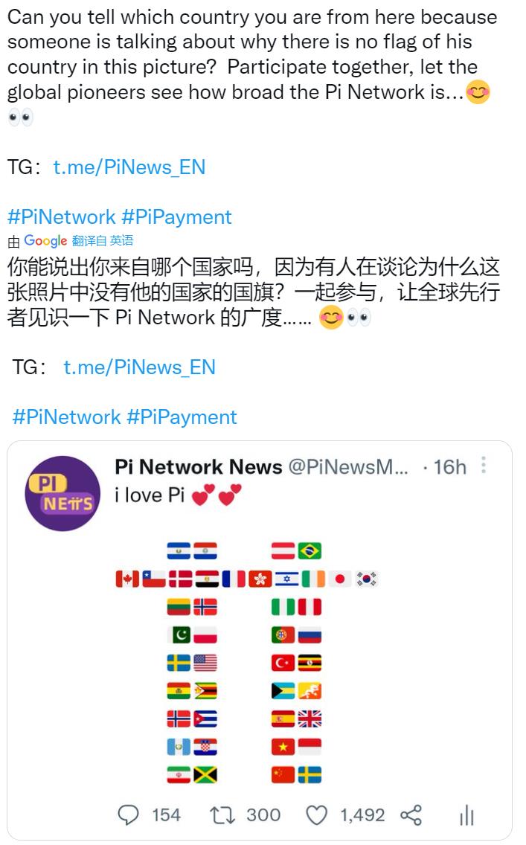
Task: Open three-dot menu on quoted tweet
Action: pos(484,465)
